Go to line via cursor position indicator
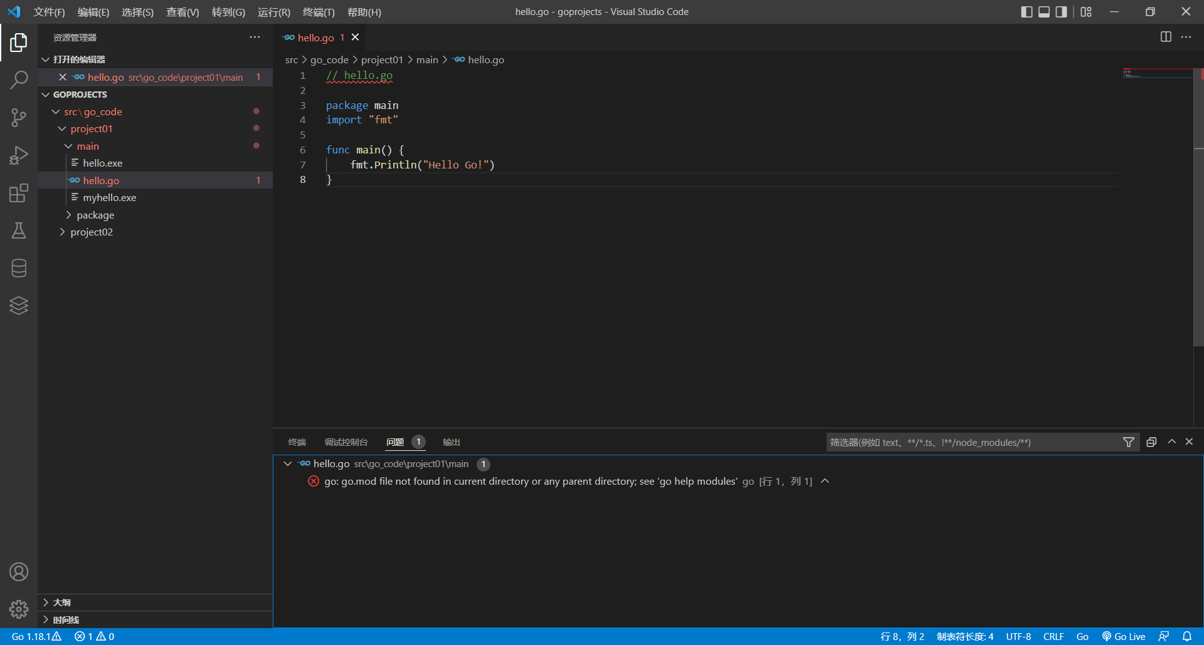The height and width of the screenshot is (645, 1204). click(x=902, y=636)
